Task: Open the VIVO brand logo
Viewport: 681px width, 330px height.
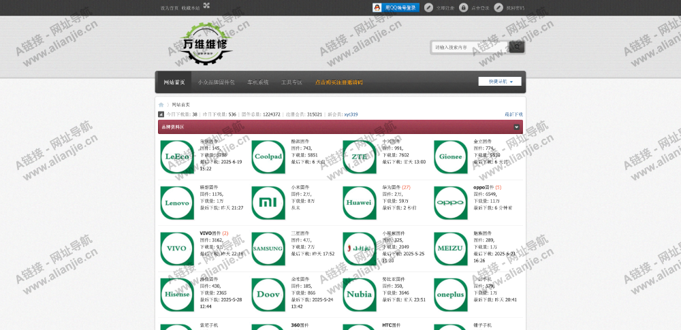Action: pos(177,249)
